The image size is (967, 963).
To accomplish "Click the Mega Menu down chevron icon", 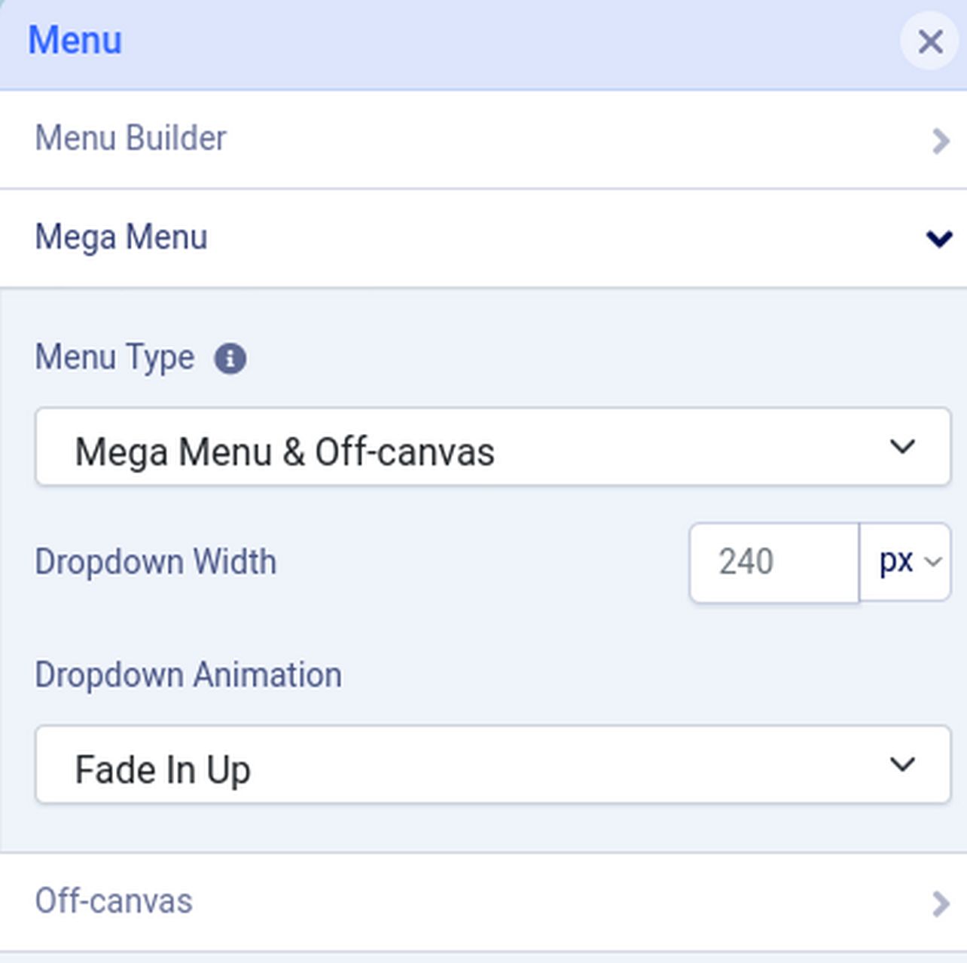I will point(939,239).
